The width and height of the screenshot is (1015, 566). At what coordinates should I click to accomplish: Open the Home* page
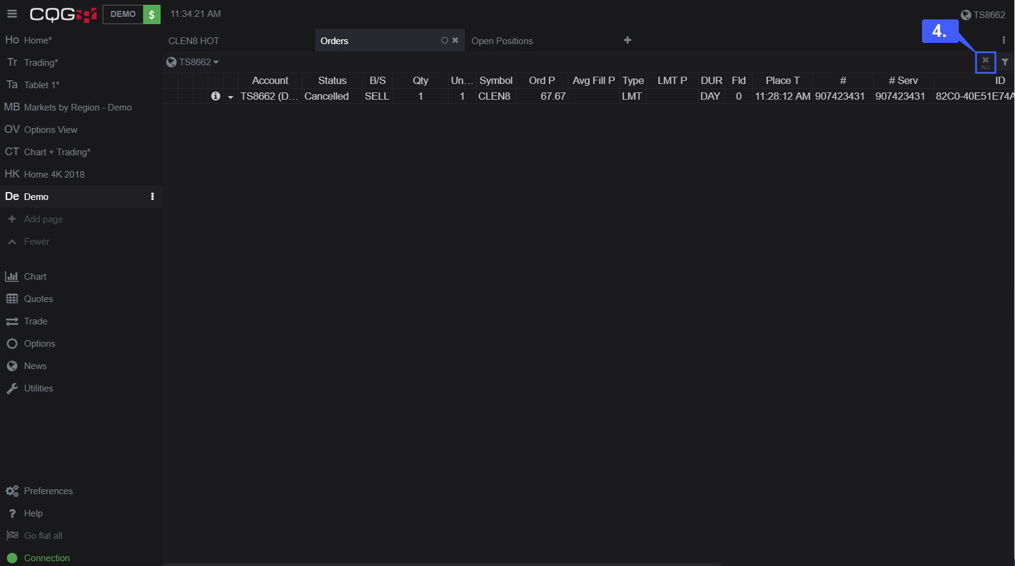click(81, 40)
